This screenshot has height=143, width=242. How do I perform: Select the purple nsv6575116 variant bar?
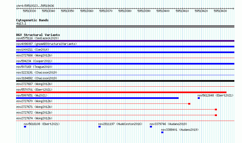tap(125, 41)
